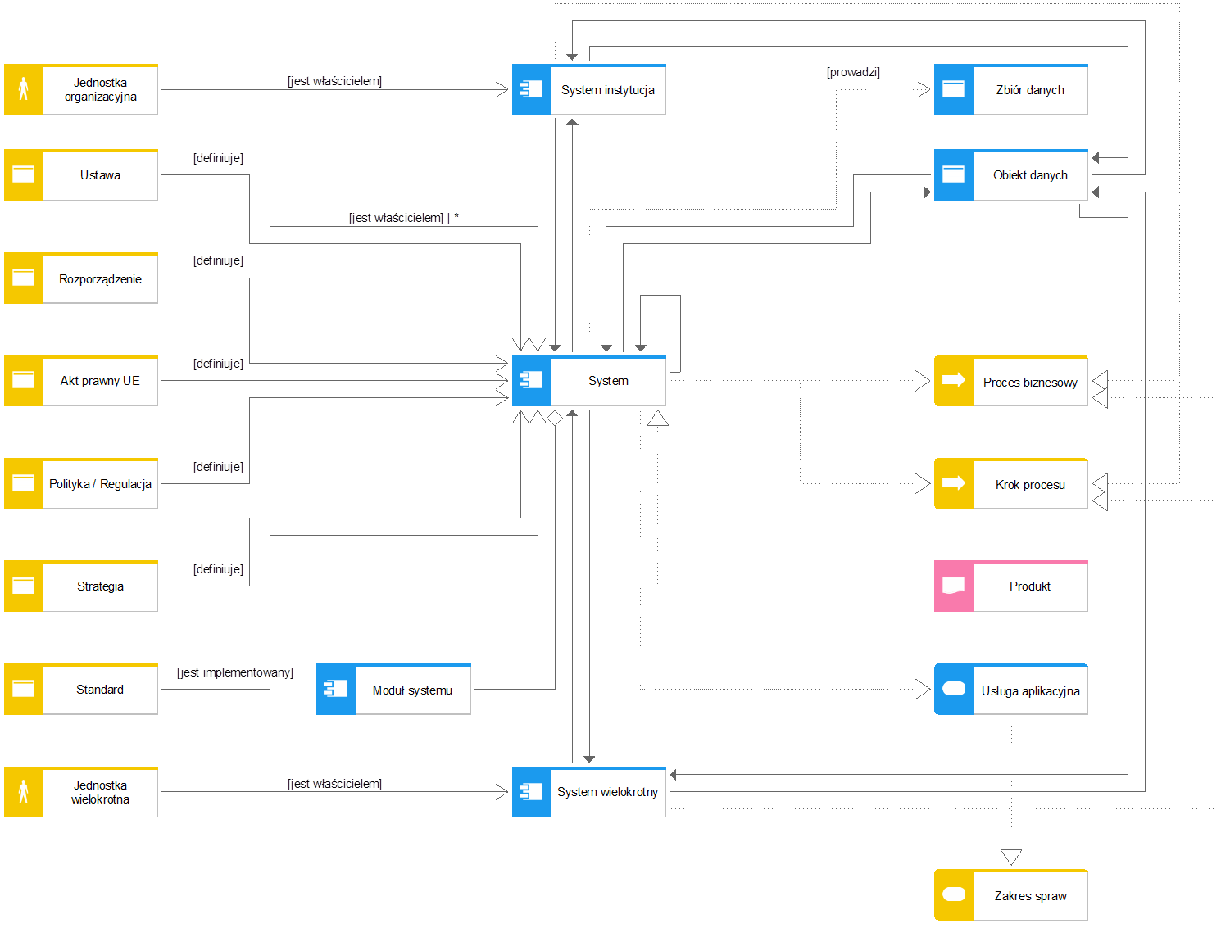This screenshot has height=928, width=1221.
Task: Select the arrow icon on Proces biznesowy
Action: pyautogui.click(x=954, y=381)
